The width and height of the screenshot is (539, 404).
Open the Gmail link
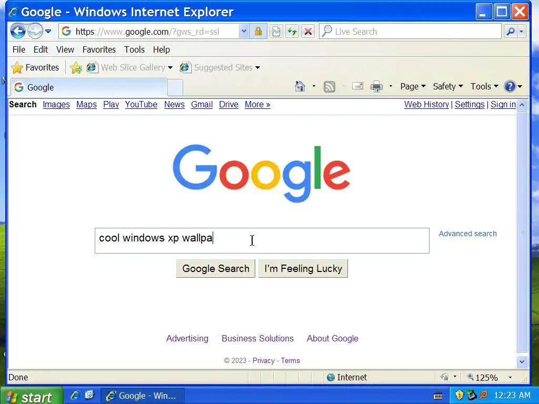coord(202,105)
